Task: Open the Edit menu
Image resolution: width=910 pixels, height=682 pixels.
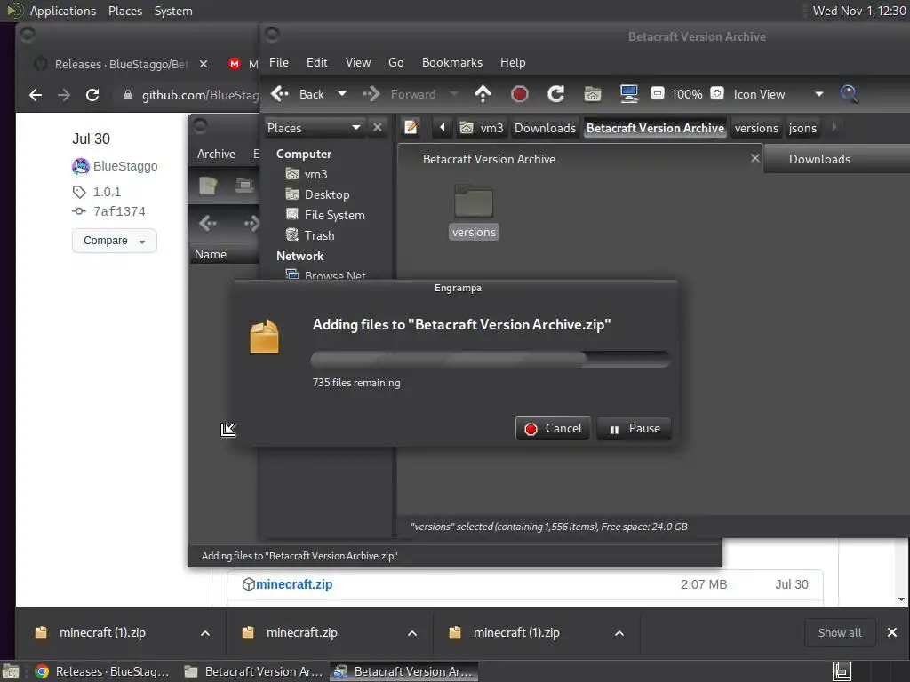Action: [317, 62]
